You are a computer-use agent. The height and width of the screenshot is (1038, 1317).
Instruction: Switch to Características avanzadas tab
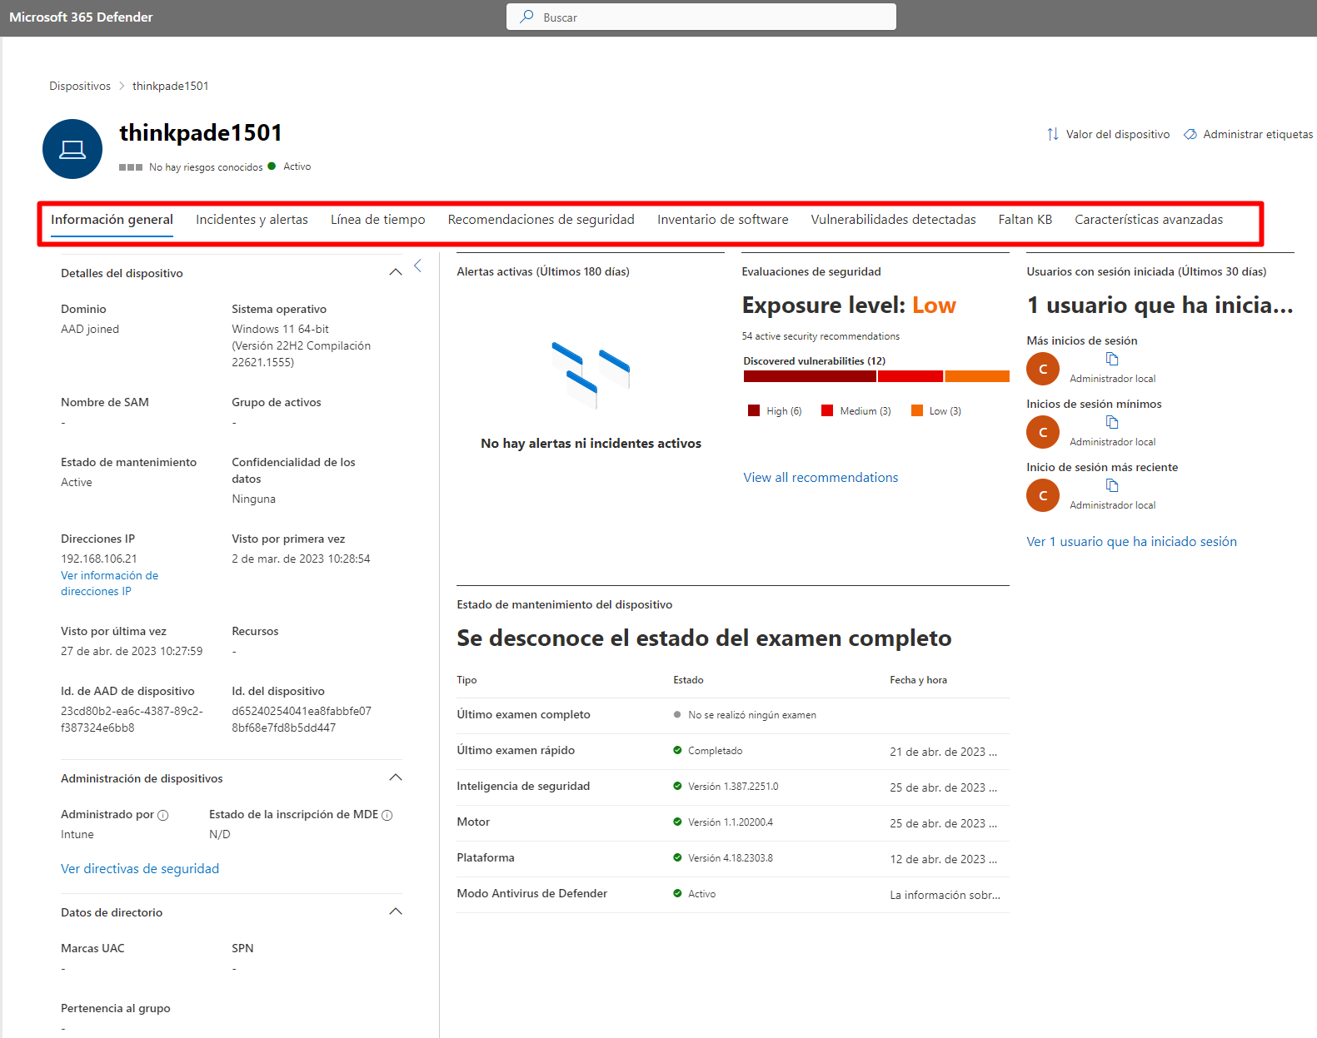point(1149,220)
